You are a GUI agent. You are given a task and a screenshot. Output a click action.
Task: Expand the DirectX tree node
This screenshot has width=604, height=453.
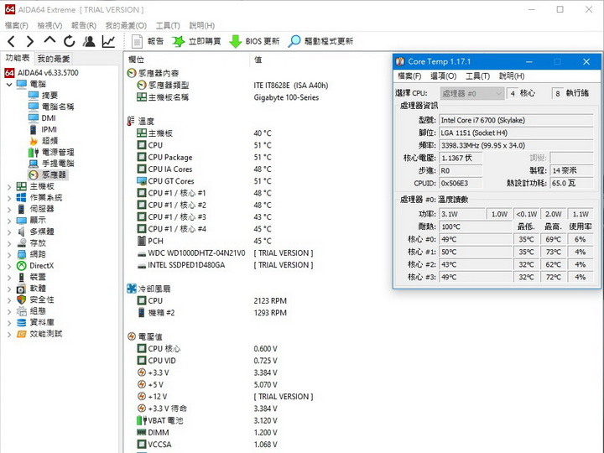pyautogui.click(x=9, y=266)
